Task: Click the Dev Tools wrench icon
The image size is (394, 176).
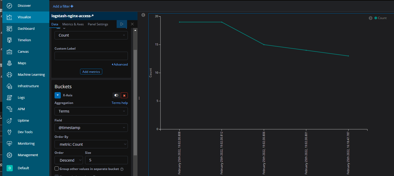Action: point(9,132)
